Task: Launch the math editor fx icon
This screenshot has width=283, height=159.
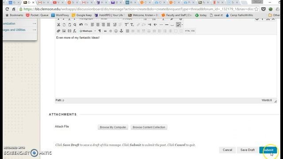Action: pyautogui.click(x=75, y=31)
